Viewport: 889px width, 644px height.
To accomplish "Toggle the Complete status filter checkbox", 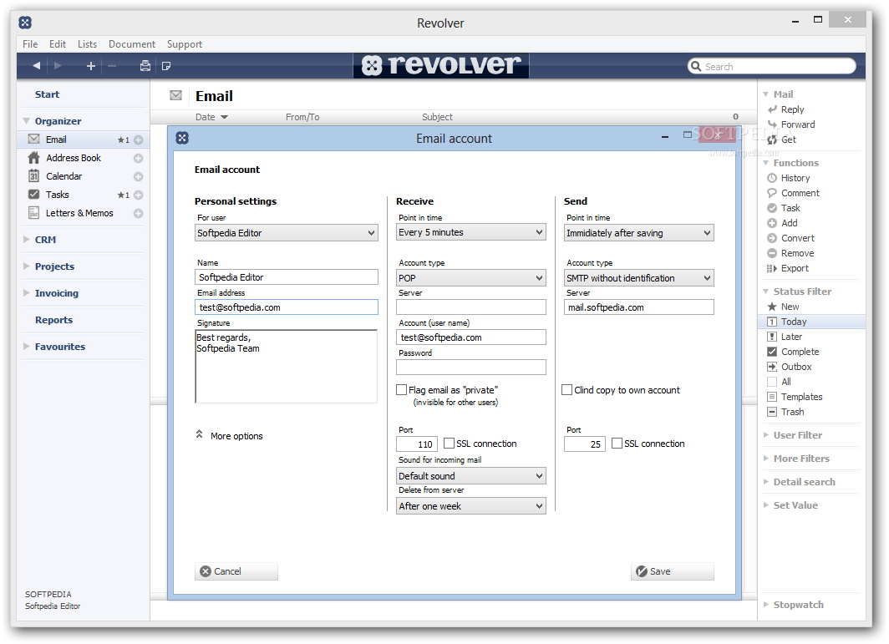I will [772, 352].
